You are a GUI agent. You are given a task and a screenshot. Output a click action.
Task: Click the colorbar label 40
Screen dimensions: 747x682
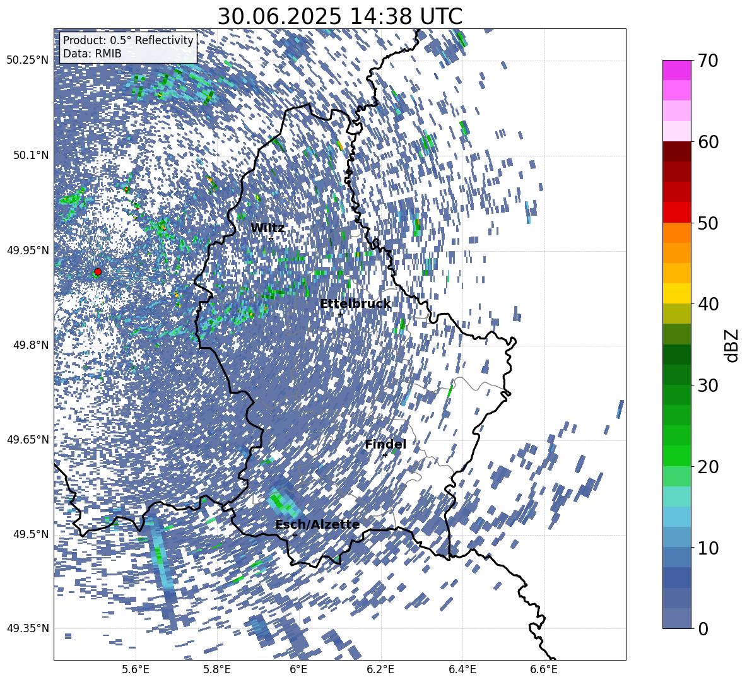click(x=709, y=304)
